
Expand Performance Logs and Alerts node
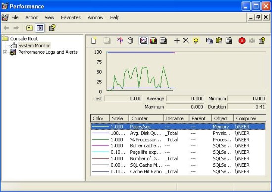click(5, 52)
